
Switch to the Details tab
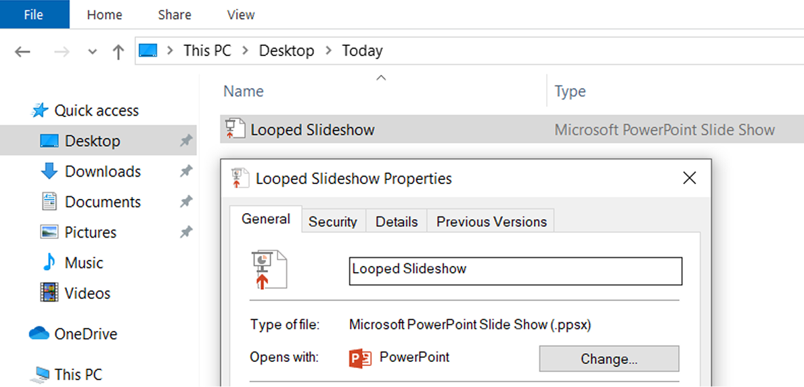coord(397,221)
